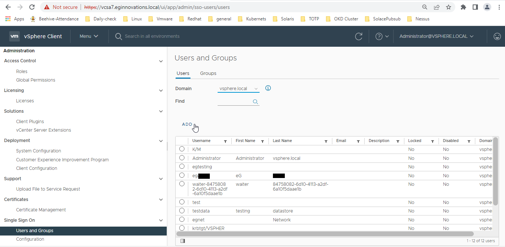The image size is (505, 247).
Task: Open the Configuration item under Single Sign On
Action: pos(30,239)
